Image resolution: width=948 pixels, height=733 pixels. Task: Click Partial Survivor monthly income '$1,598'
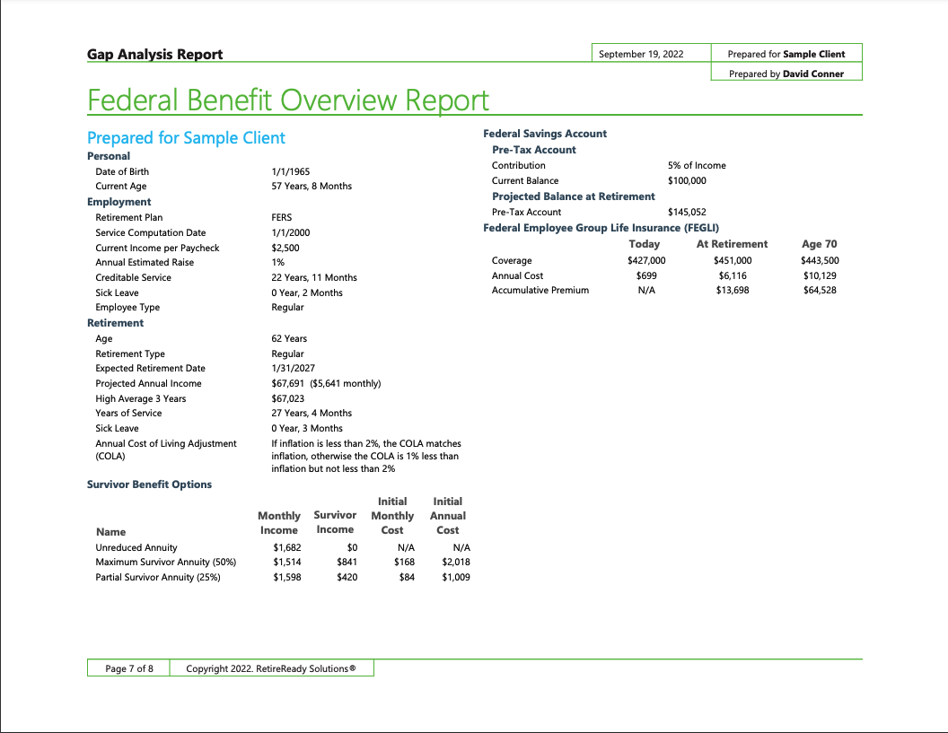[x=286, y=577]
